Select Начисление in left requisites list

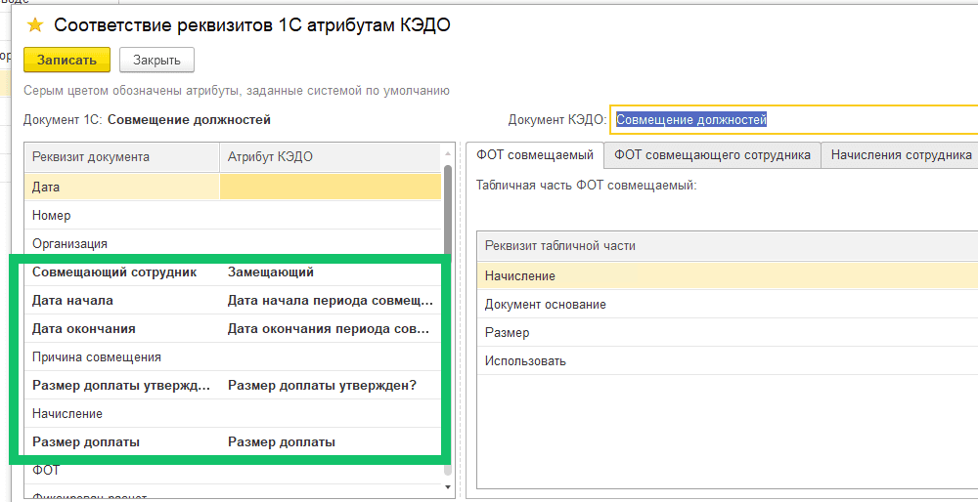(x=122, y=414)
